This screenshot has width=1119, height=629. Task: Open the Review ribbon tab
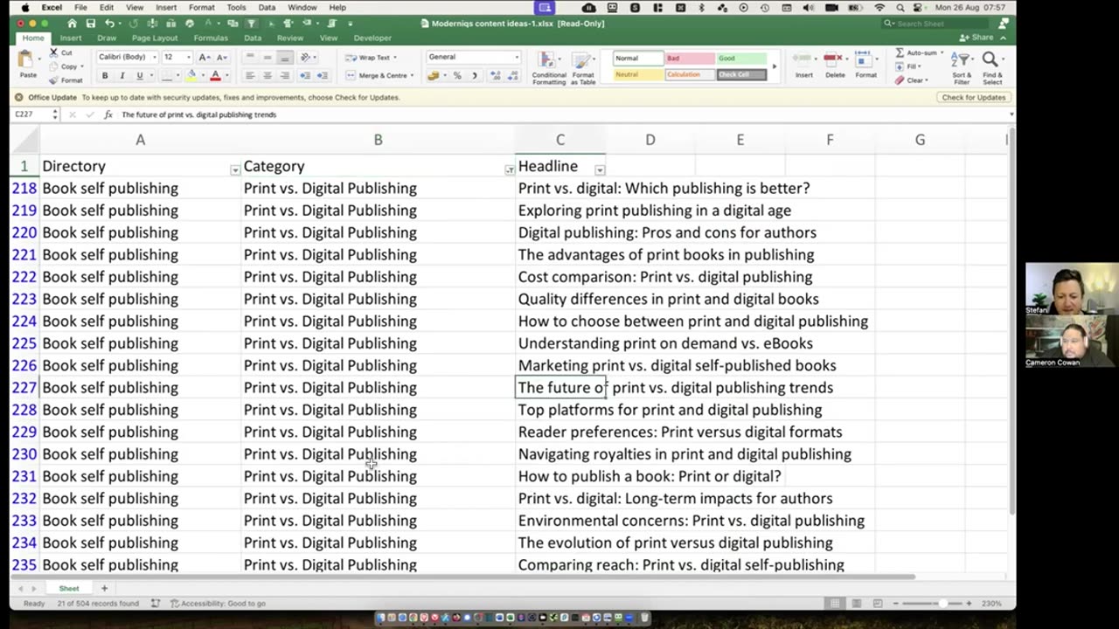pos(290,38)
